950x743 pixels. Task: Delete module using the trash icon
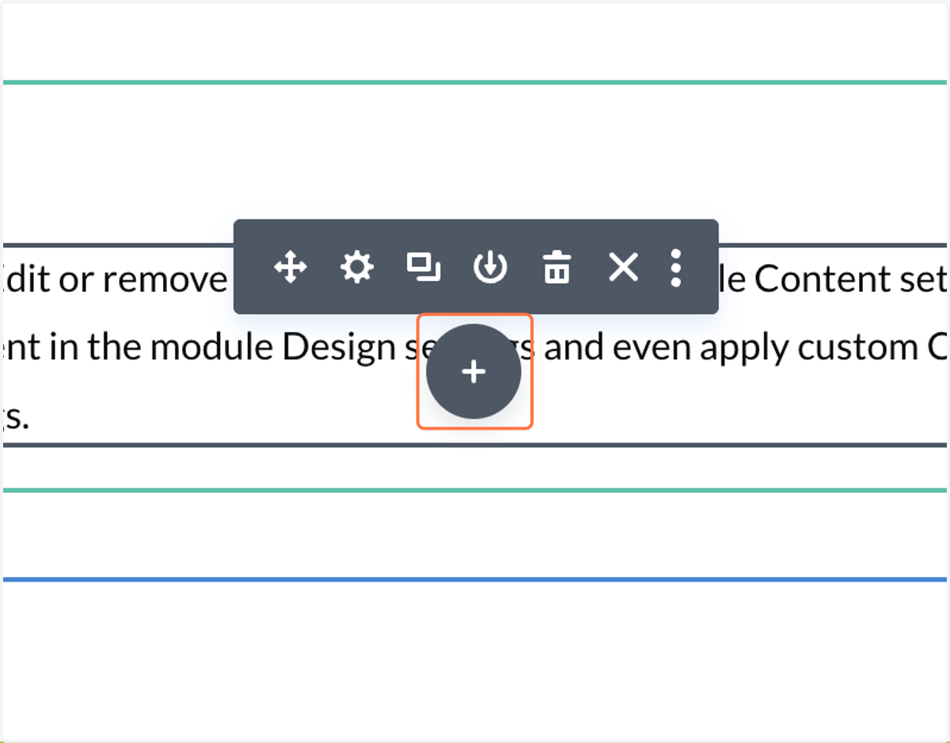pyautogui.click(x=557, y=267)
